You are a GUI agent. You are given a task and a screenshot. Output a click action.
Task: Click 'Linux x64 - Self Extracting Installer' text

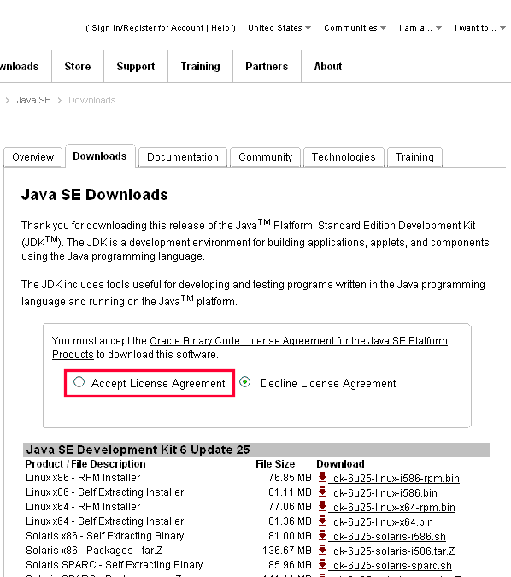pos(104,521)
